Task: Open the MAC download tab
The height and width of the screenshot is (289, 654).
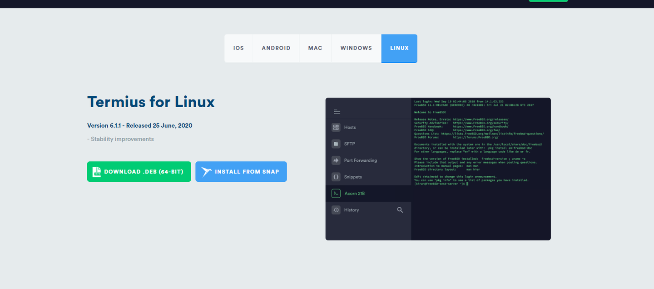Action: 315,48
